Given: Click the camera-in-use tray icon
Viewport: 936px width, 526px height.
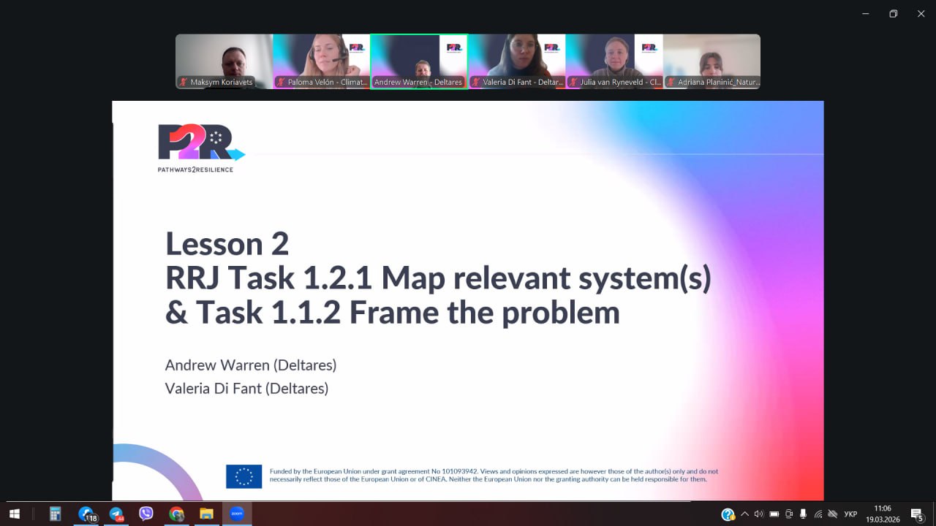Looking at the screenshot, I should (789, 514).
